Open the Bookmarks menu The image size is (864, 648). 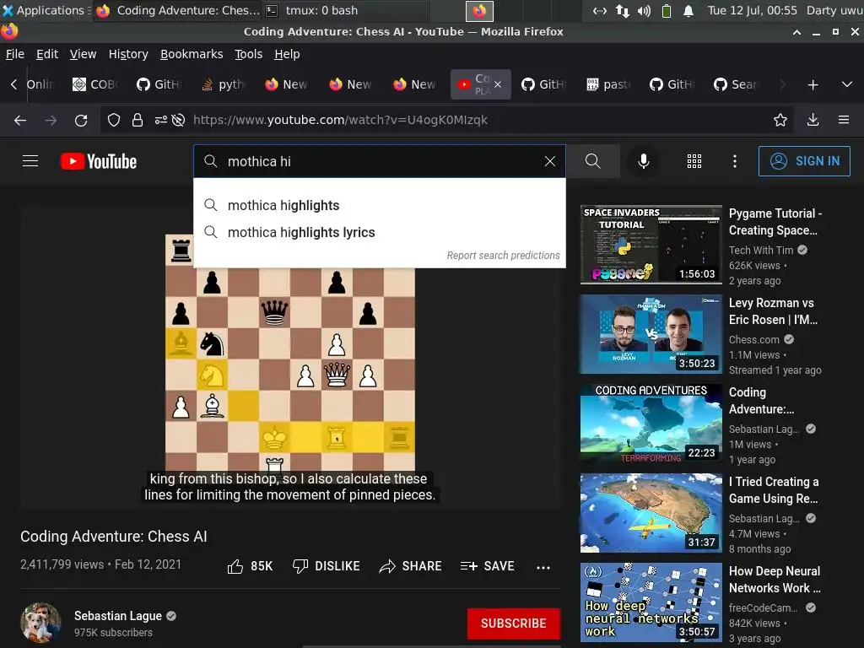click(192, 54)
